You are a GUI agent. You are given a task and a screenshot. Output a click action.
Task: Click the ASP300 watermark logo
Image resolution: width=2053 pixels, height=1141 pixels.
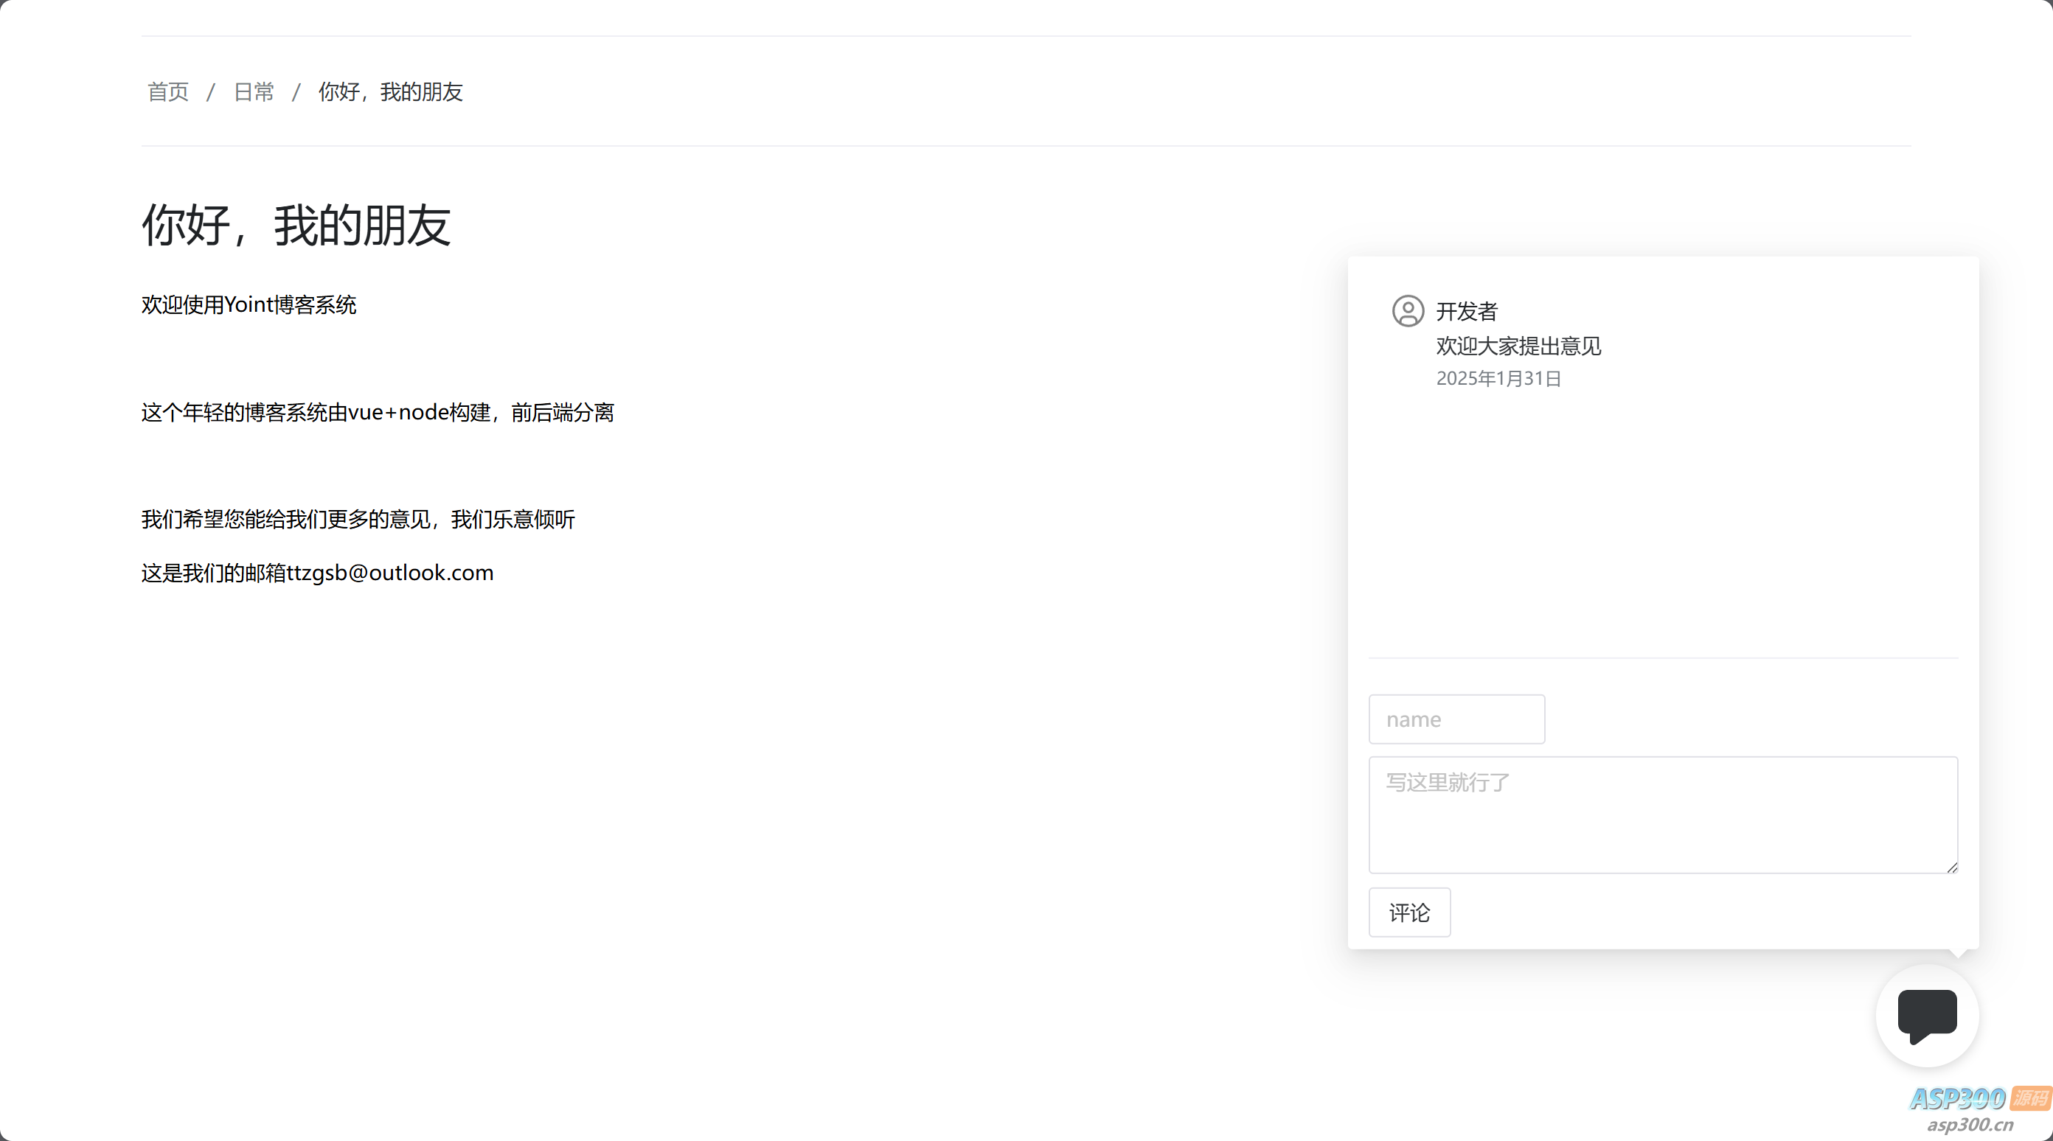coord(1957,1099)
